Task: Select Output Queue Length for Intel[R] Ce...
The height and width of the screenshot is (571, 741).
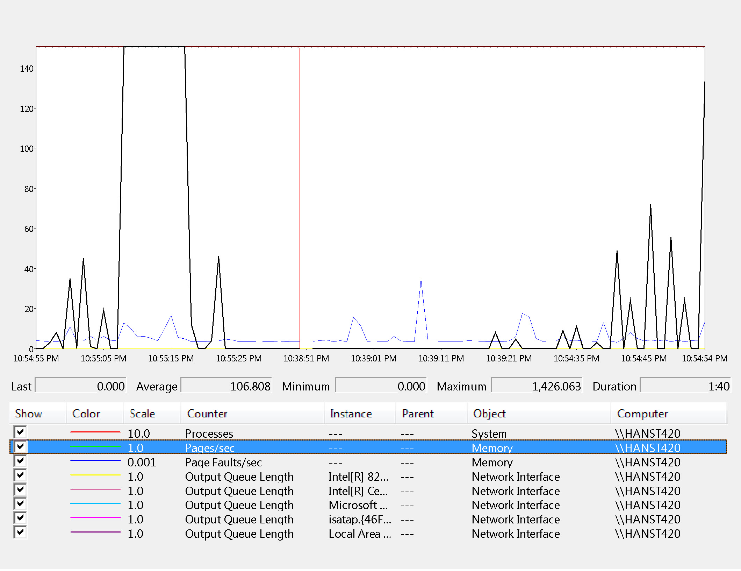Action: tap(239, 491)
